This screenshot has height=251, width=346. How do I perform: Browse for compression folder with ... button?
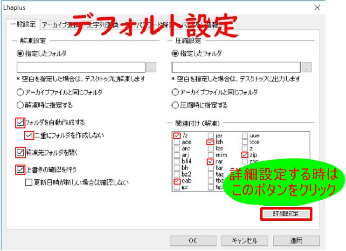pos(306,68)
